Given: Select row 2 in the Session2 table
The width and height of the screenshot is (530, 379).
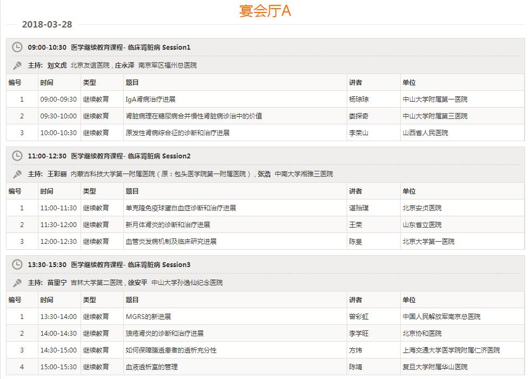Looking at the screenshot, I should pyautogui.click(x=216, y=224).
